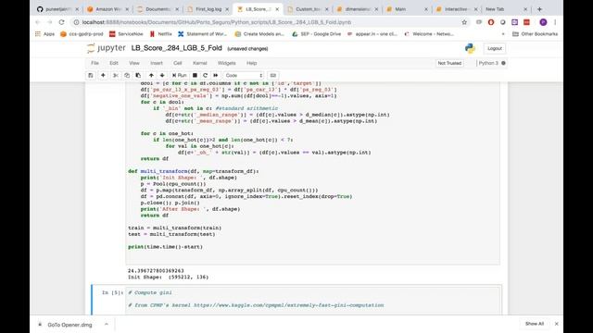The height and width of the screenshot is (333, 593).
Task: Expand the bookmarks overflow chevron
Action: (x=503, y=34)
